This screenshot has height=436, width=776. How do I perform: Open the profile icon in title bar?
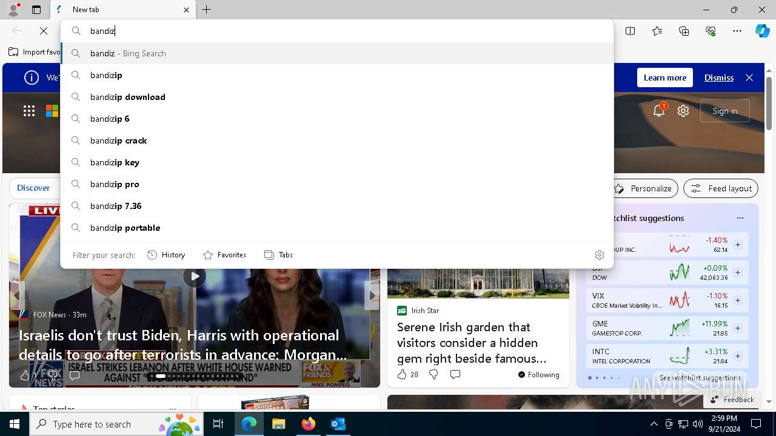click(x=13, y=10)
